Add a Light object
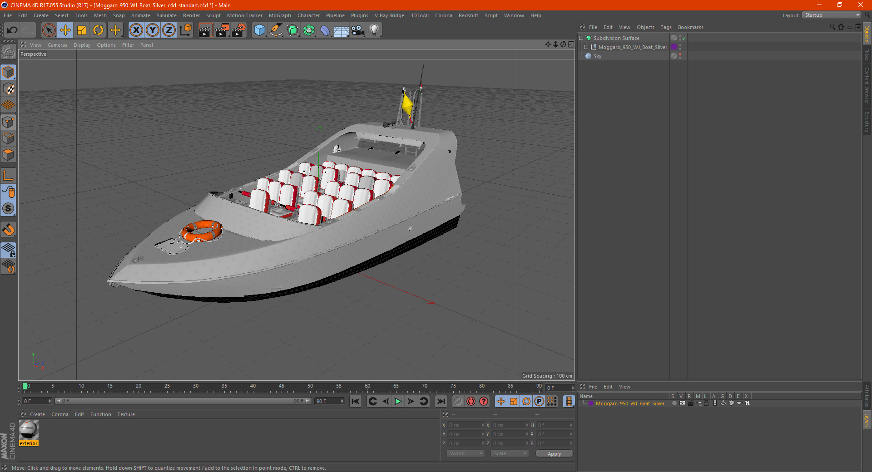 [x=374, y=30]
